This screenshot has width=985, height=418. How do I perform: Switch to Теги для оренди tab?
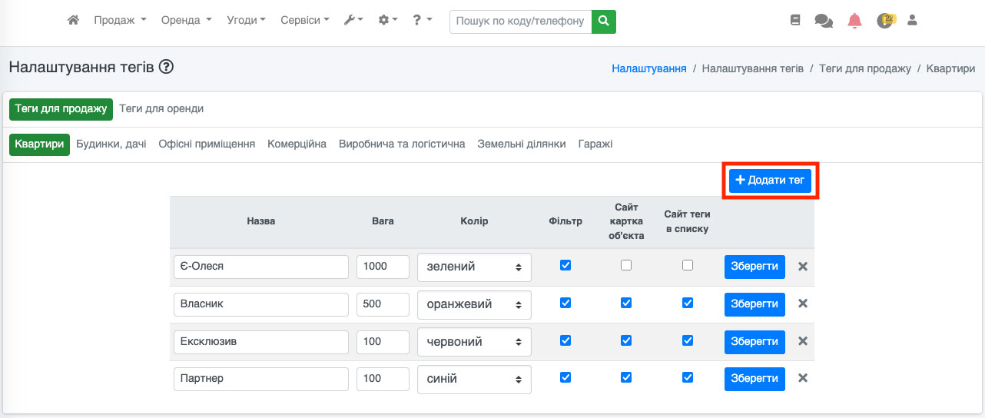point(161,109)
